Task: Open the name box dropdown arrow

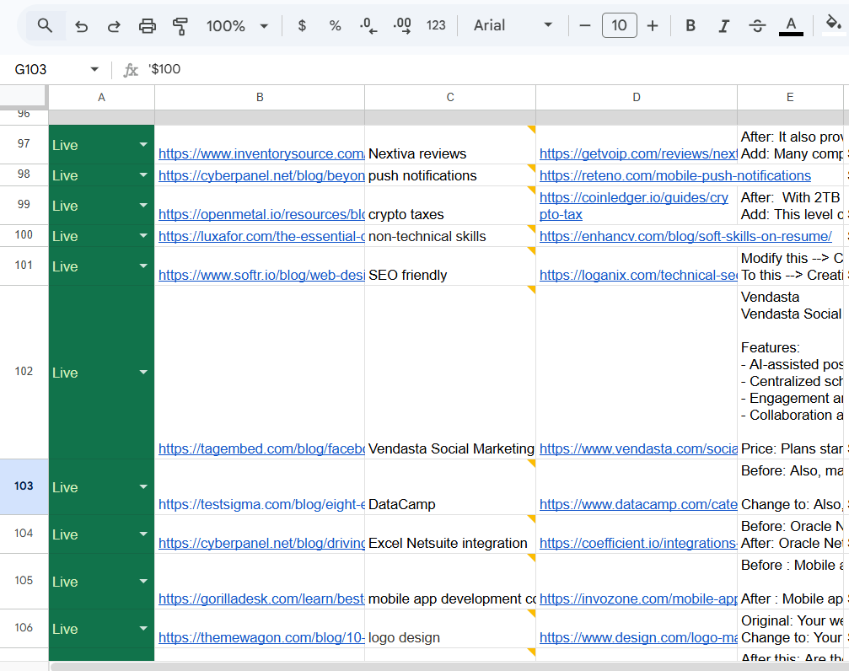Action: pos(94,69)
